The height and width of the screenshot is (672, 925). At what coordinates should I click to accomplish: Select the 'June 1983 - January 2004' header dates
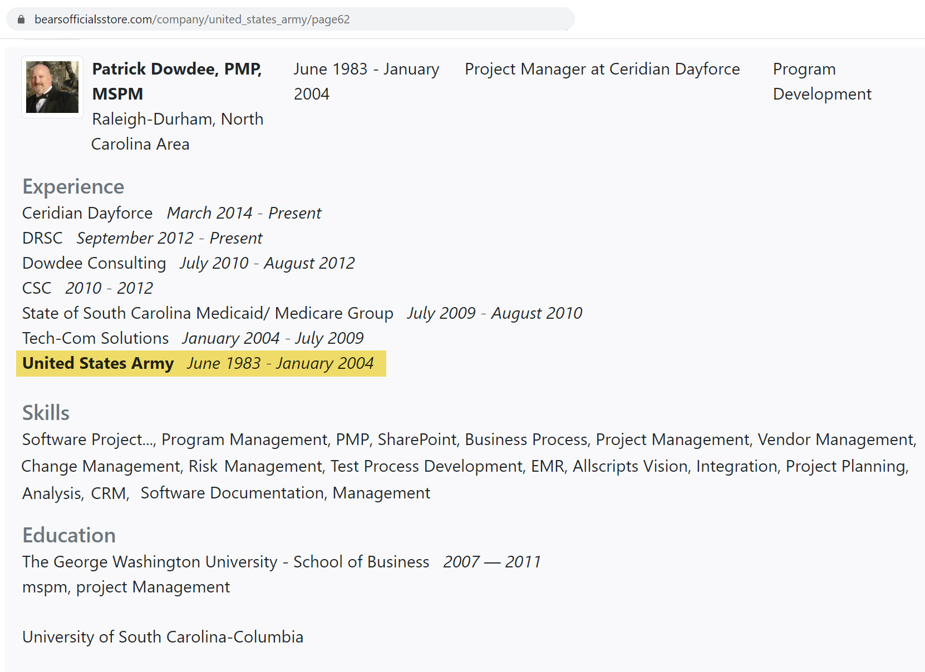pos(366,81)
